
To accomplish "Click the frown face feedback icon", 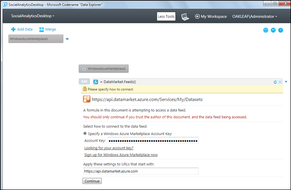I will pos(273,30).
